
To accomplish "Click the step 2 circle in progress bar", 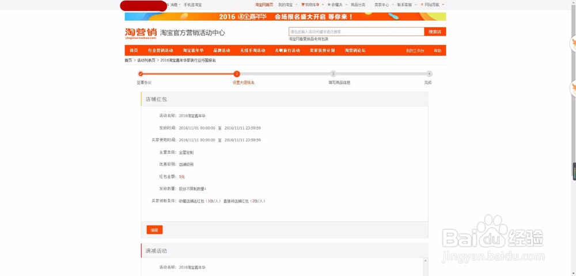I will point(237,74).
